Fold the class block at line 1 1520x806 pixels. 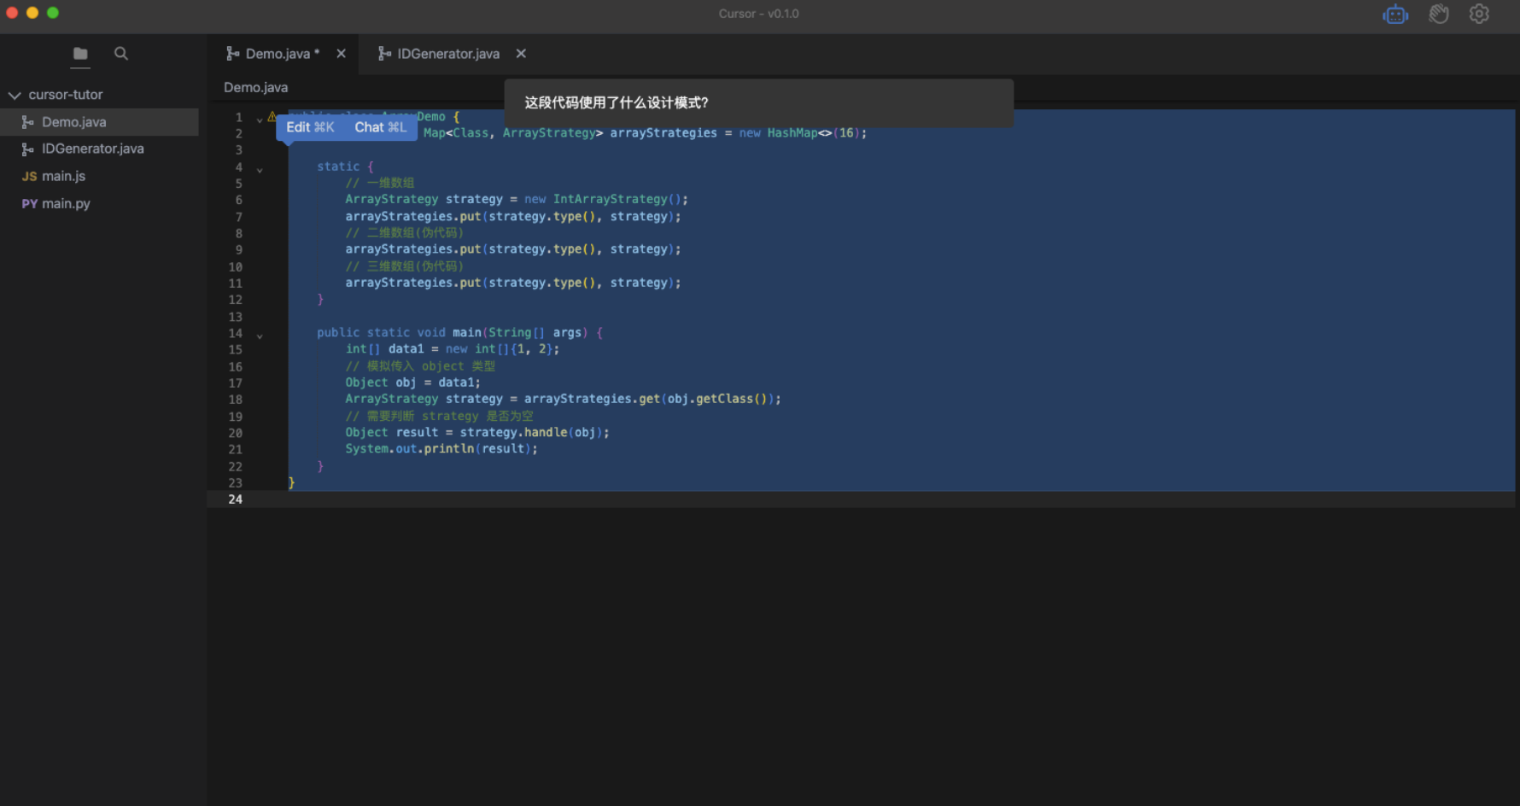click(x=260, y=120)
